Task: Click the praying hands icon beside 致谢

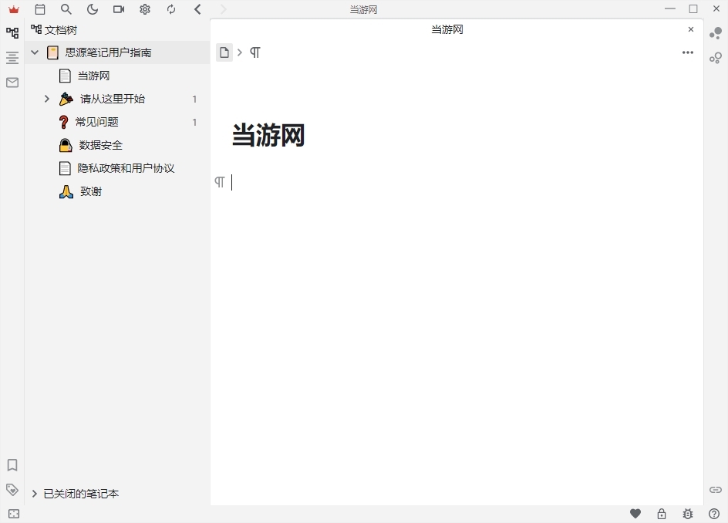Action: pos(66,192)
